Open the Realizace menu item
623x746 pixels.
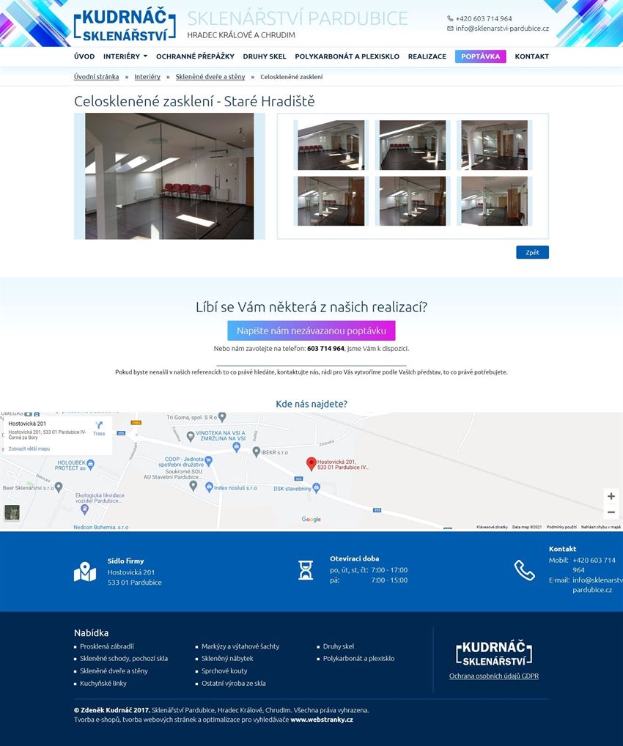[427, 56]
